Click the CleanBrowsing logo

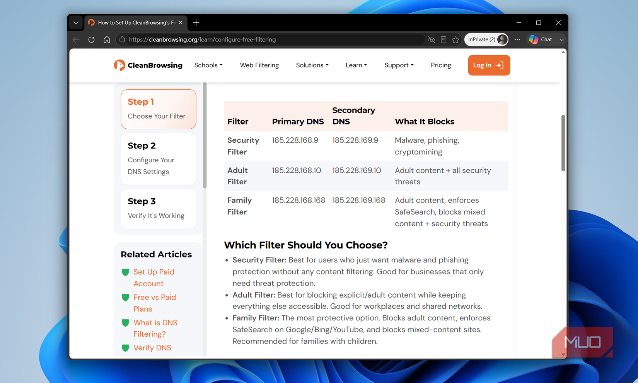[x=148, y=65]
